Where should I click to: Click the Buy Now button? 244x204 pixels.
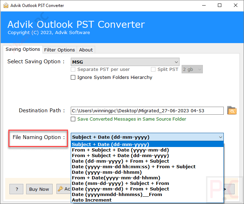click(39, 189)
